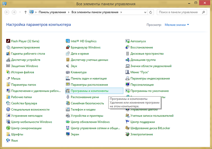The width and height of the screenshot is (212, 149).
Task: Open Меню "Пуск" item
Action: [137, 72]
